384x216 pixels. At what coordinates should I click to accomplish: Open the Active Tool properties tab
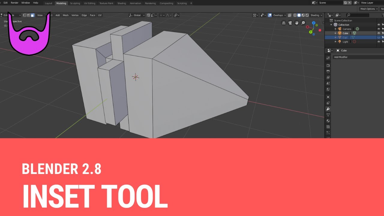click(328, 58)
